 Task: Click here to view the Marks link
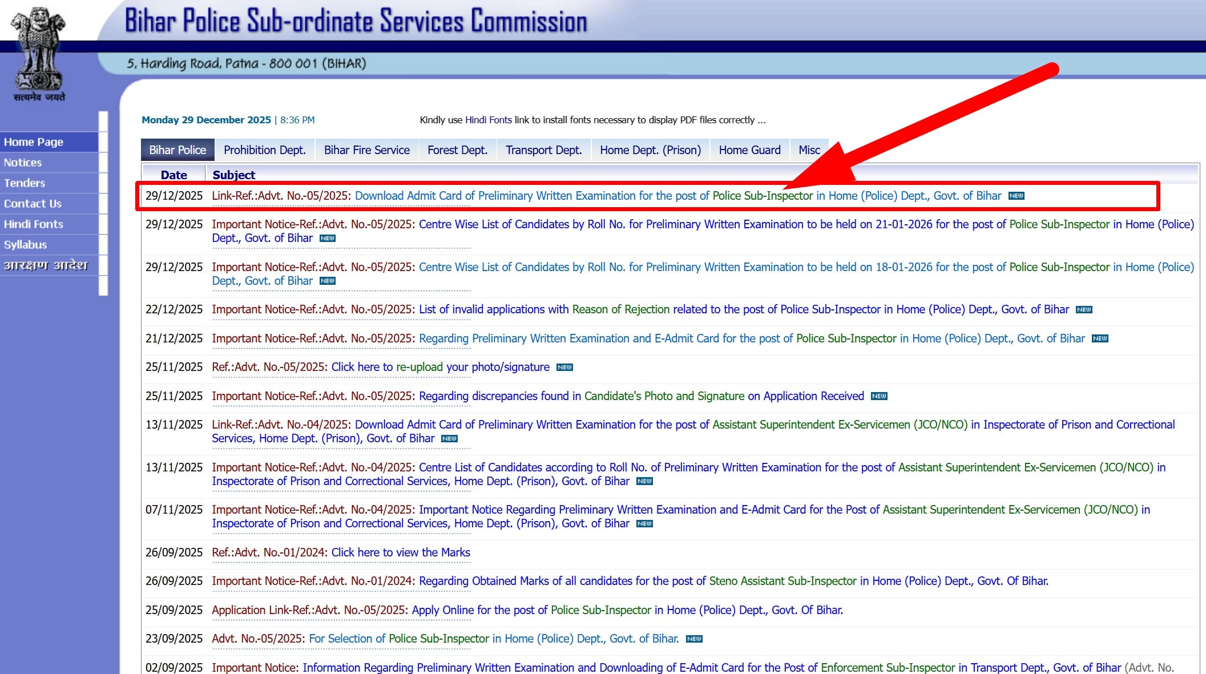pos(400,552)
